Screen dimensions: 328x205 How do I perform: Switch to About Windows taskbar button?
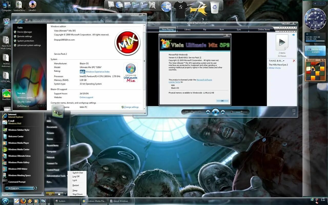point(121,201)
